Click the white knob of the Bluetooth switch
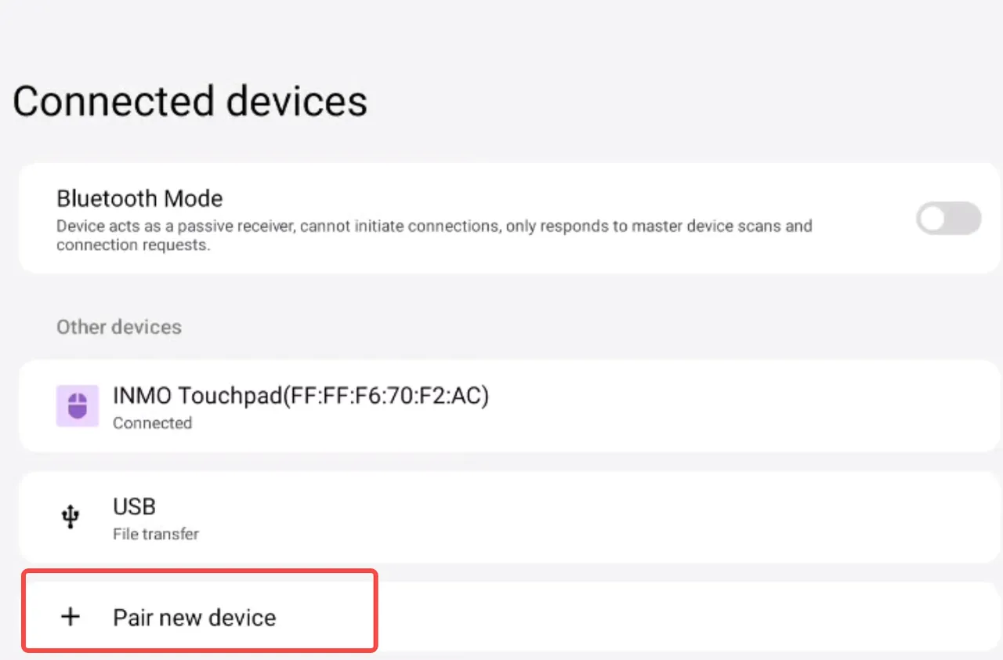This screenshot has width=1003, height=660. (933, 219)
